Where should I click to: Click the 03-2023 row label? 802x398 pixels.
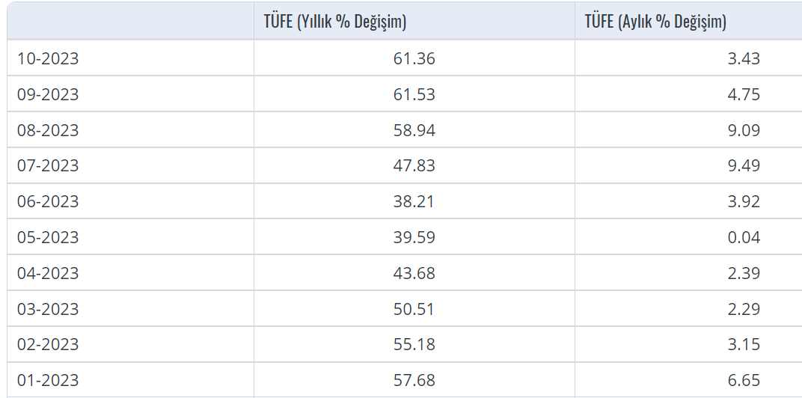[x=48, y=309]
